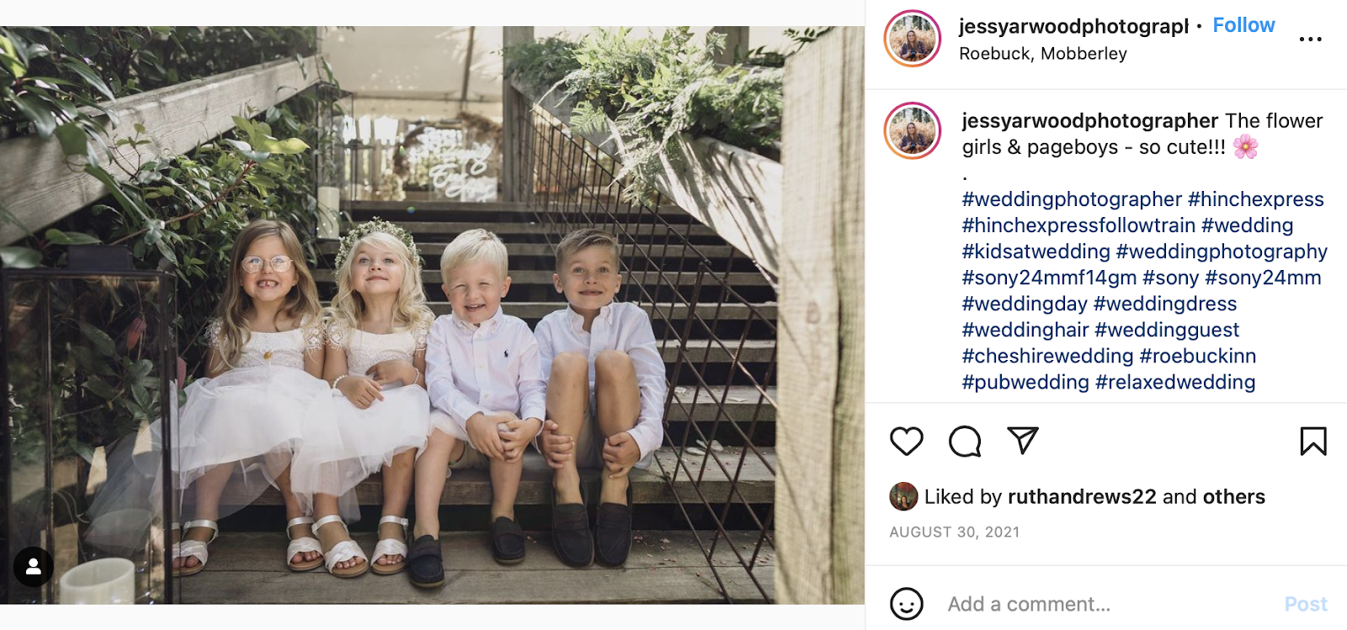Open comments via the speech bubble icon
1347x630 pixels.
(x=965, y=441)
